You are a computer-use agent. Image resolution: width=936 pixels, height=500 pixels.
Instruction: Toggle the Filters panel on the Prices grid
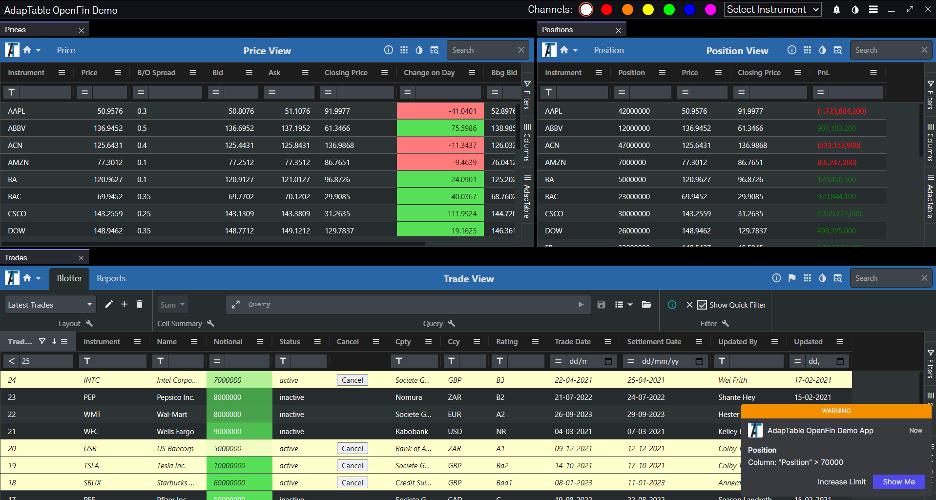[527, 96]
